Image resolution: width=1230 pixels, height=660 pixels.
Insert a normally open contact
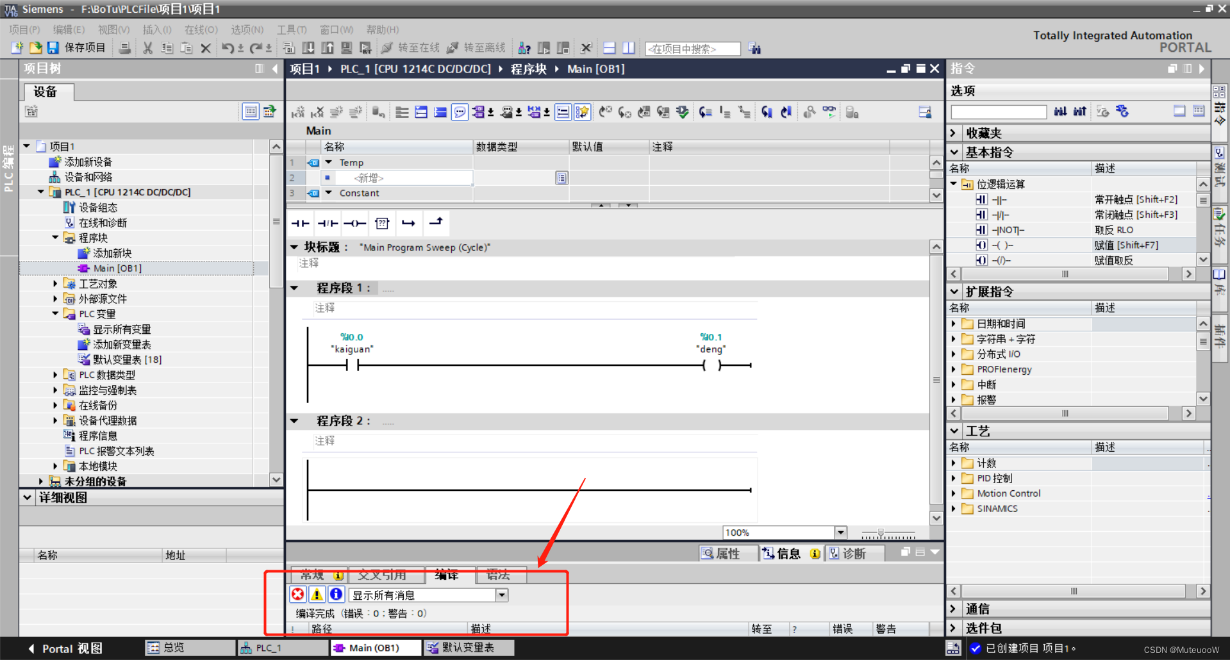[x=301, y=223]
